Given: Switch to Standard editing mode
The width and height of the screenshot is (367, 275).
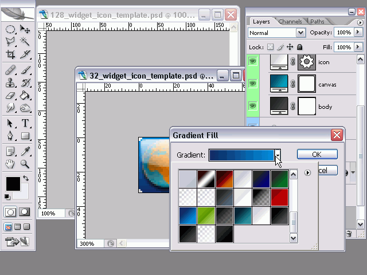Looking at the screenshot, I should coord(10,212).
